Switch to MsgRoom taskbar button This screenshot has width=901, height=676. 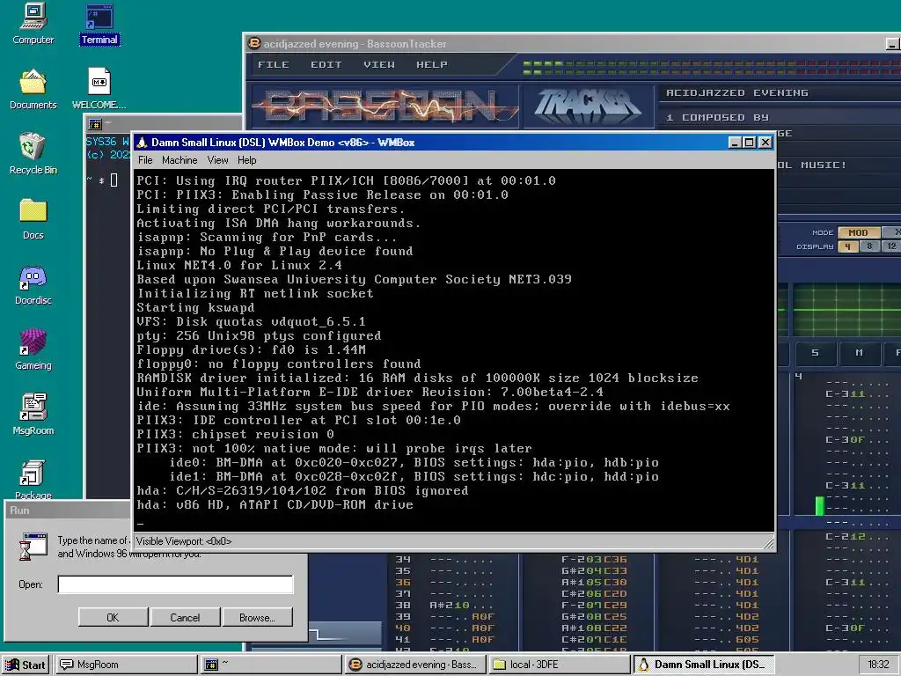pyautogui.click(x=126, y=665)
